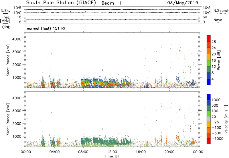Click the date '03/May/2019'
This screenshot has height=158, width=229.
pyautogui.click(x=183, y=3)
